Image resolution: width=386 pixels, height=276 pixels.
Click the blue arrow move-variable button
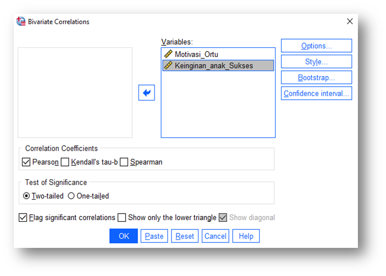click(147, 93)
